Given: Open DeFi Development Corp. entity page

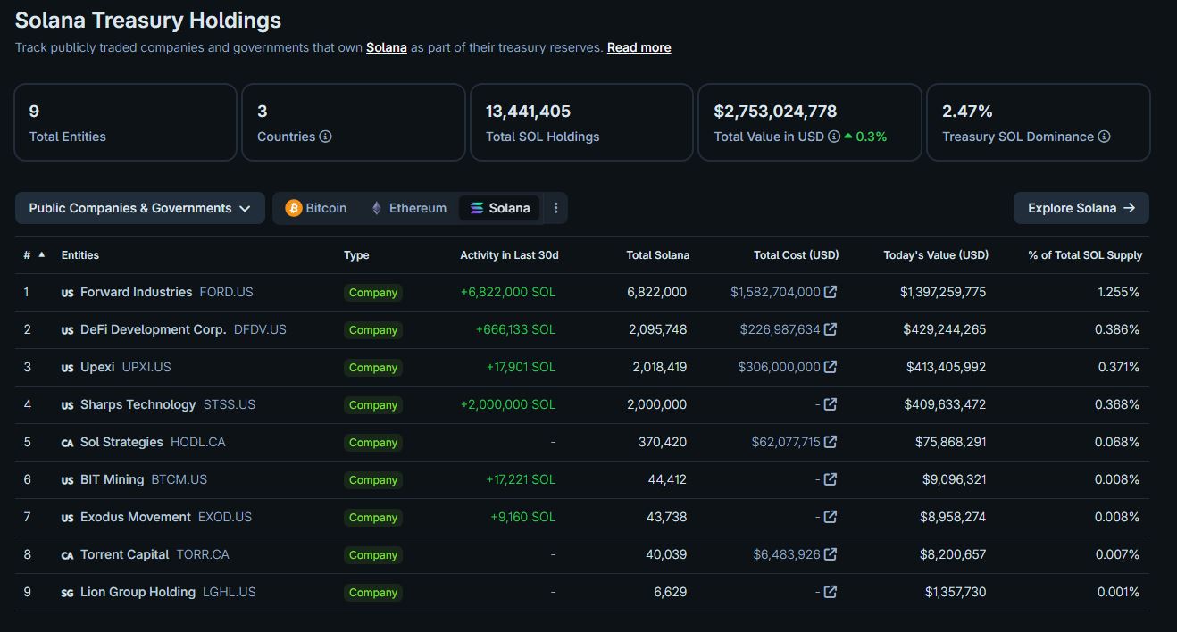Looking at the screenshot, I should point(154,329).
